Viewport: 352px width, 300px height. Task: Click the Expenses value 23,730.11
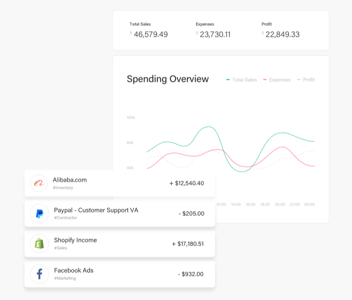coord(215,34)
